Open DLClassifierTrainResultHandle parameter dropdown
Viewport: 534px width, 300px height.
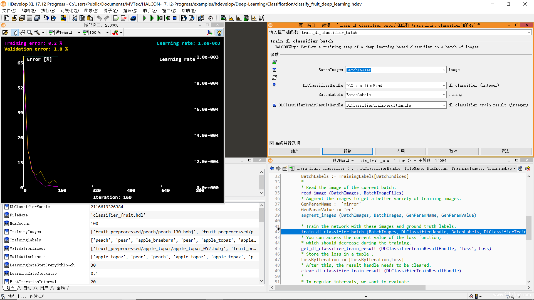pyautogui.click(x=444, y=105)
